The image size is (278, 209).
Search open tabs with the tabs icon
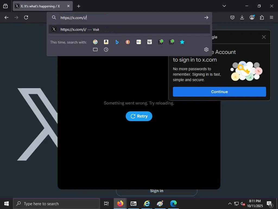click(95, 50)
